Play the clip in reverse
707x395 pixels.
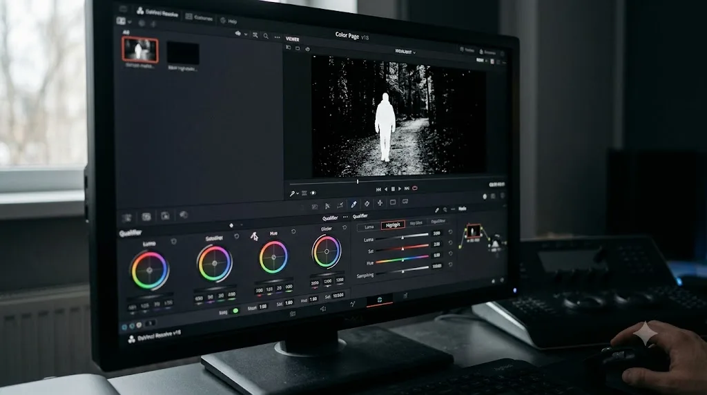coord(386,189)
